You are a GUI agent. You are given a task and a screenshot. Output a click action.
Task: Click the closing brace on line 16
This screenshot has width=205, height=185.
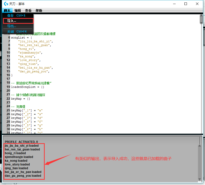[x=12, y=75]
